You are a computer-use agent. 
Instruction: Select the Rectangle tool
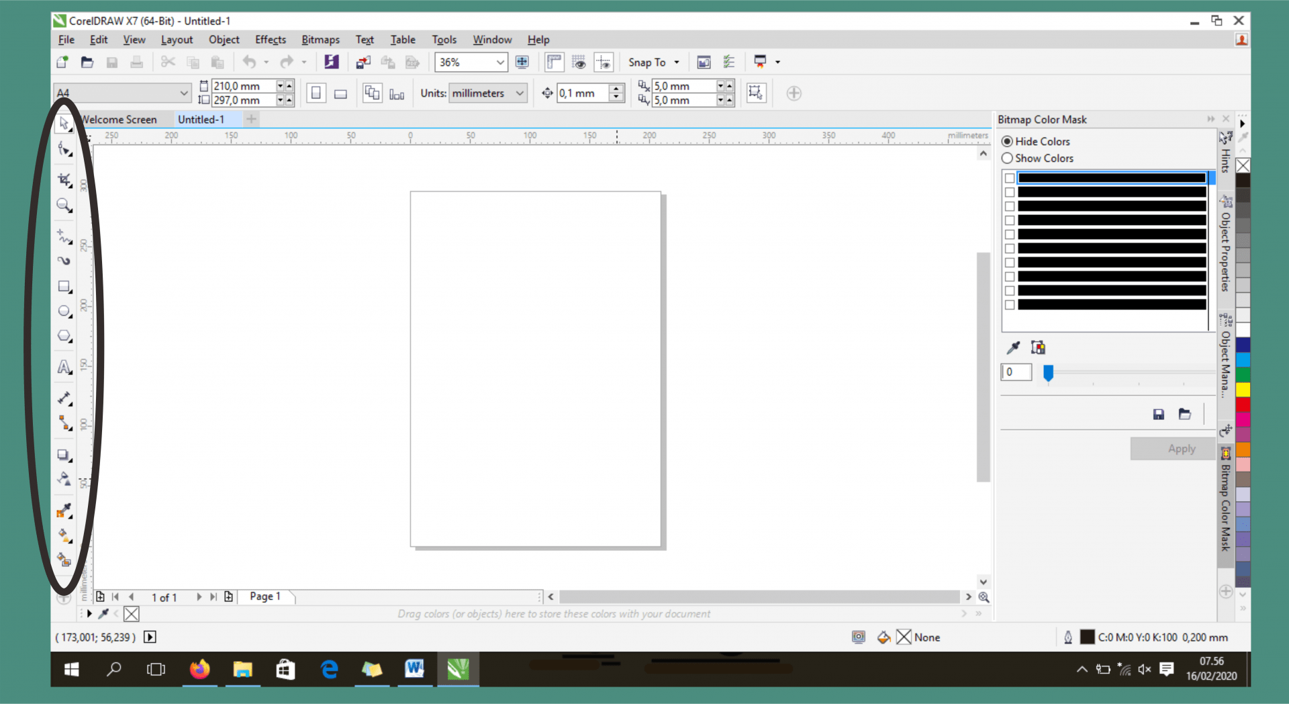click(x=64, y=287)
